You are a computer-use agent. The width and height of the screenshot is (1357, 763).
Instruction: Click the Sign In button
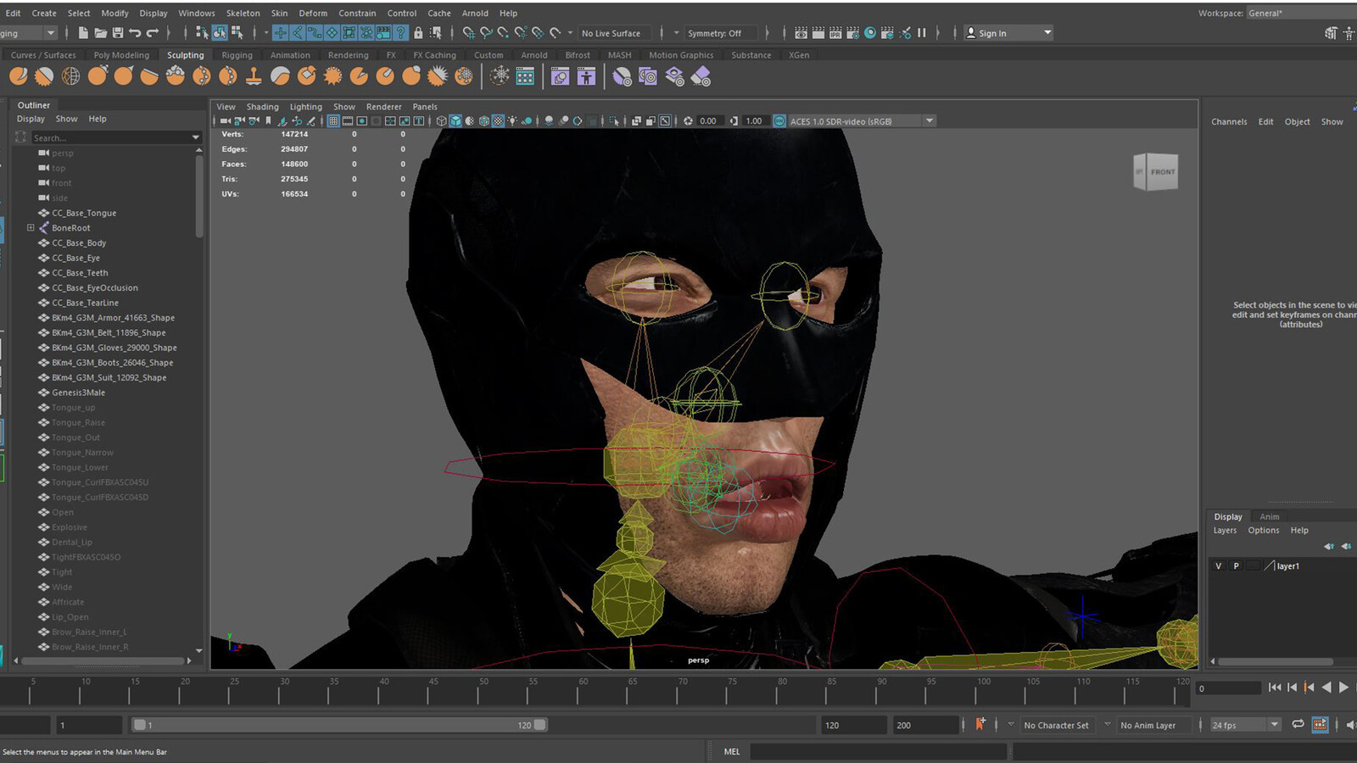click(1008, 33)
